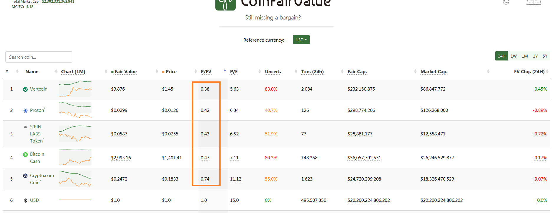Sort table by Fair Value column
This screenshot has height=213, width=553.
point(125,72)
